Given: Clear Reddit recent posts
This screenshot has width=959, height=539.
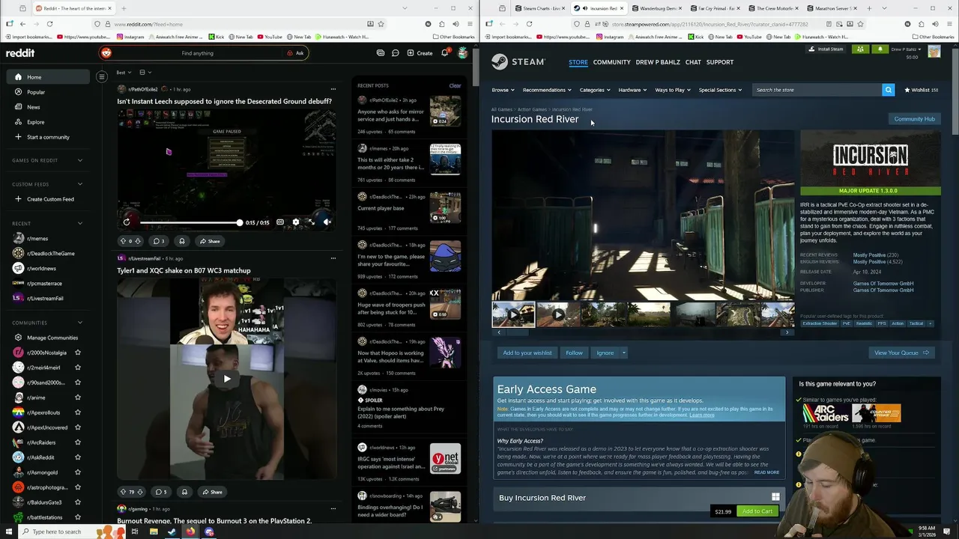Looking at the screenshot, I should 455,85.
